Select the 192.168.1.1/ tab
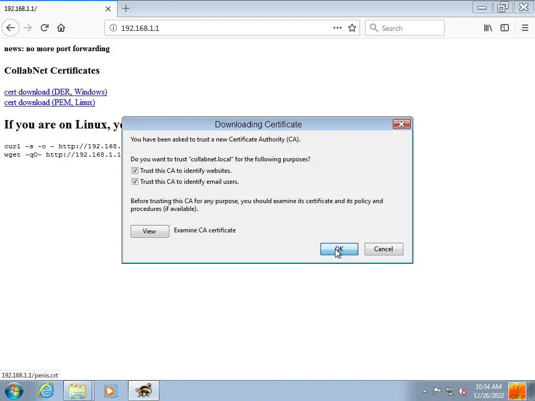 [x=58, y=9]
